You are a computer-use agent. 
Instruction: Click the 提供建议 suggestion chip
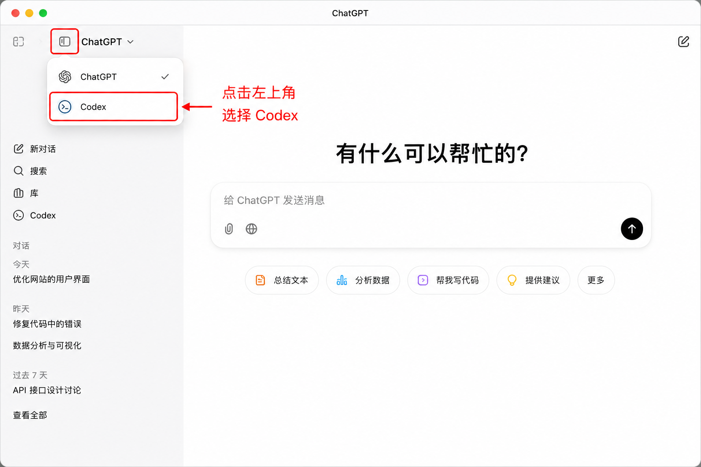tap(533, 280)
